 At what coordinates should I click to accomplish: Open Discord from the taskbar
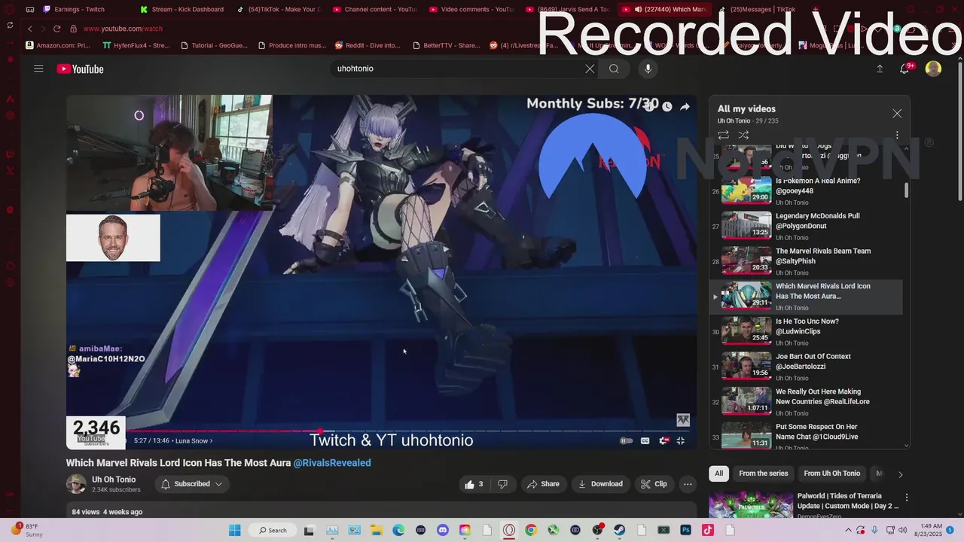point(443,530)
